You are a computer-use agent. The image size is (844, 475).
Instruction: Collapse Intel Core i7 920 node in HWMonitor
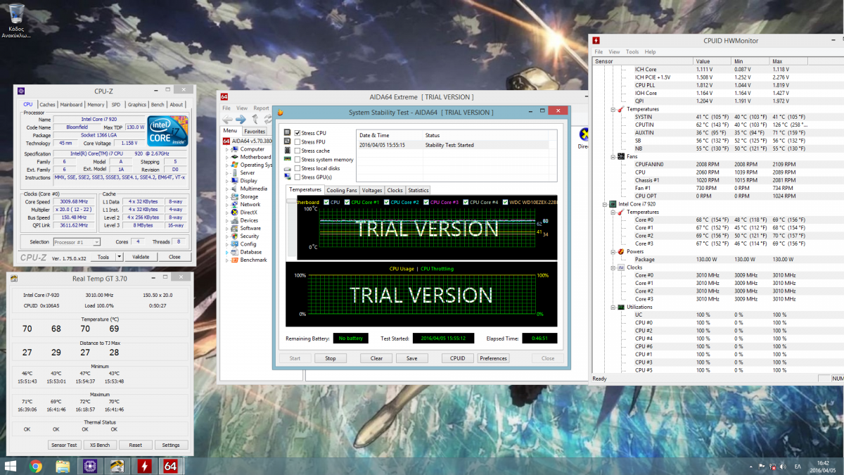pyautogui.click(x=604, y=204)
